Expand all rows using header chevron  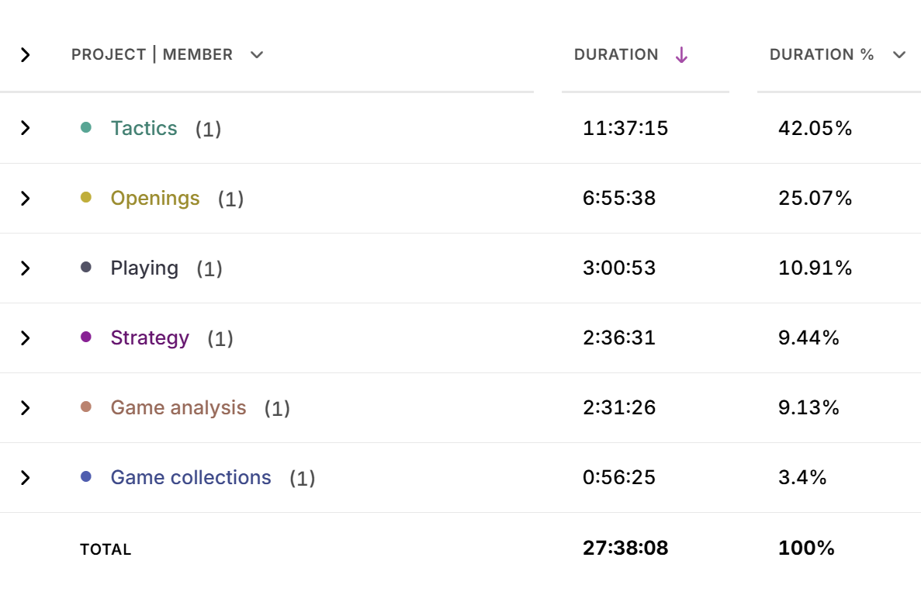click(26, 54)
